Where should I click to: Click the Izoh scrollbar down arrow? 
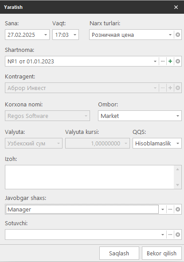point(178,185)
